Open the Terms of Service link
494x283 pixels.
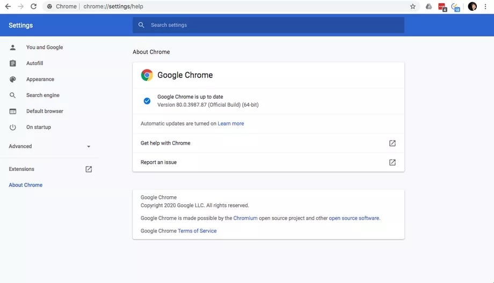tap(197, 231)
